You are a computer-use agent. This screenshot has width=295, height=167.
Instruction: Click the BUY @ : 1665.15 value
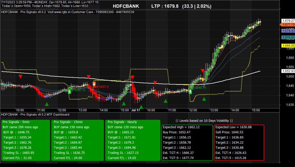coord(121,132)
